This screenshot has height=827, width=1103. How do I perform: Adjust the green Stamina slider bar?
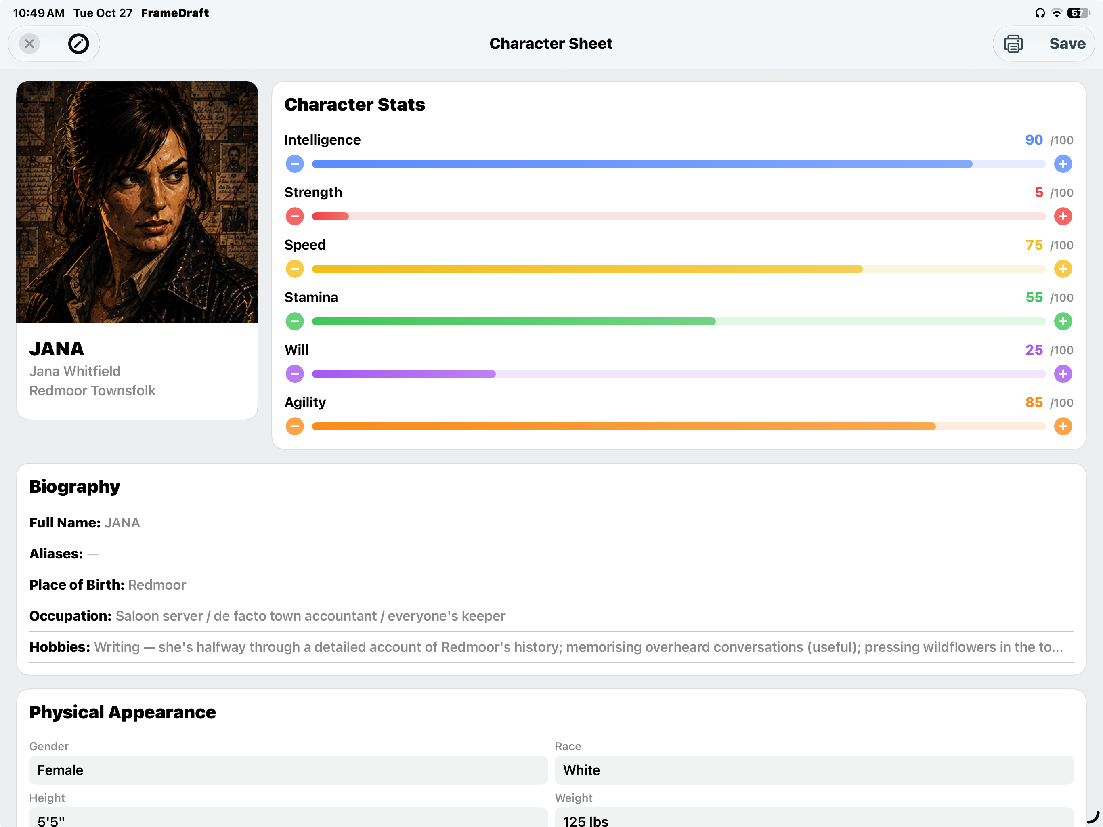click(679, 321)
